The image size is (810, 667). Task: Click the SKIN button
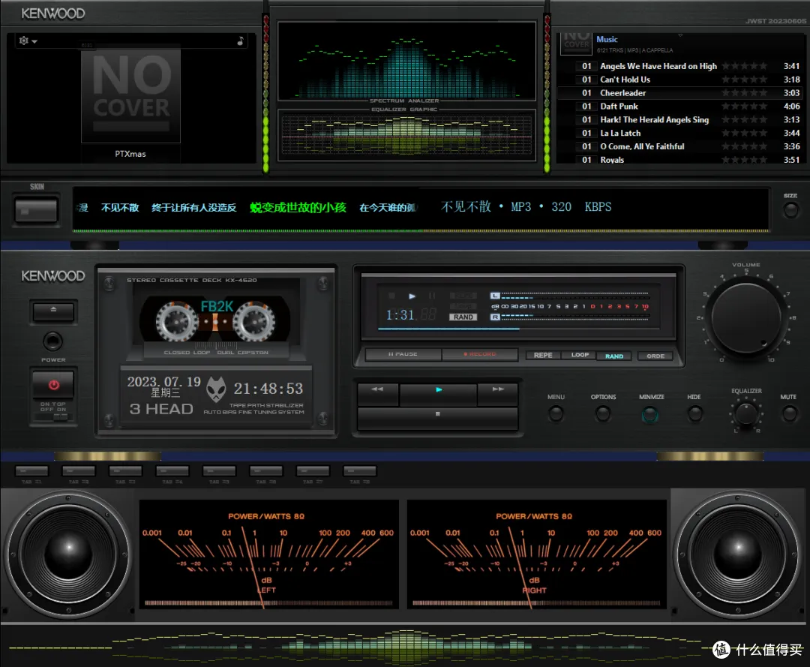[36, 211]
